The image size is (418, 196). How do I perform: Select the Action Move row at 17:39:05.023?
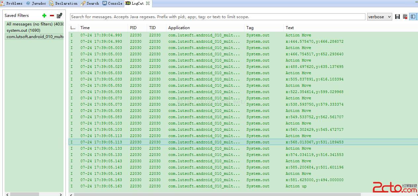243,61
